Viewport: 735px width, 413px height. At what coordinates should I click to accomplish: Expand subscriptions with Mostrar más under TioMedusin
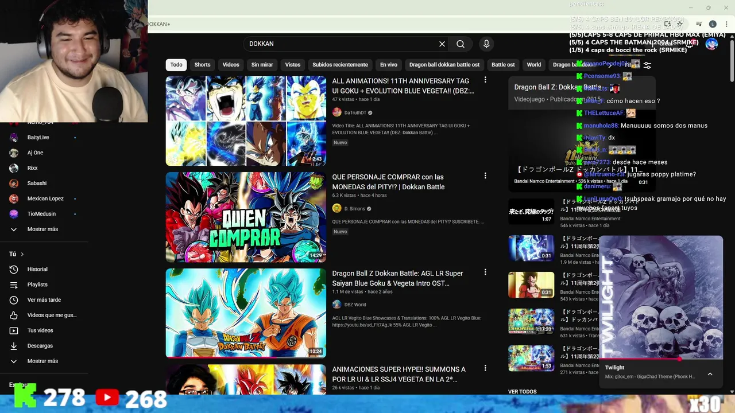point(44,229)
